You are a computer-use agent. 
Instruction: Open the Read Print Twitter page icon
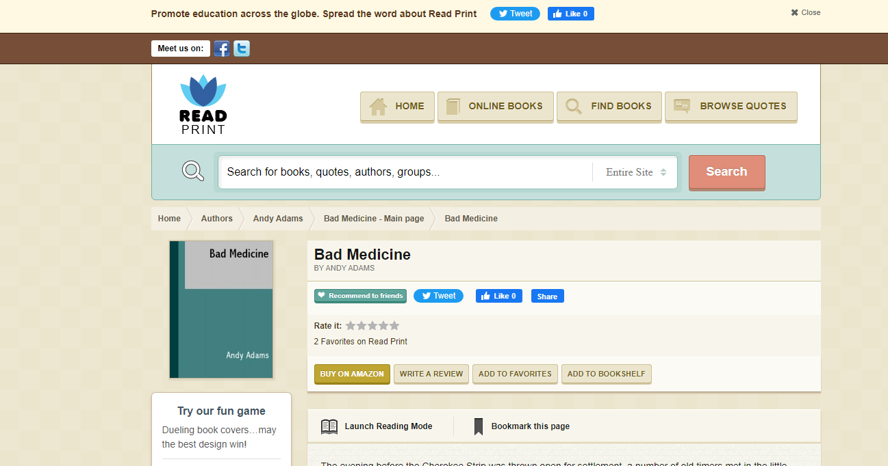click(241, 49)
